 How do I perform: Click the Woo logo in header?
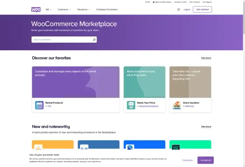(36, 10)
